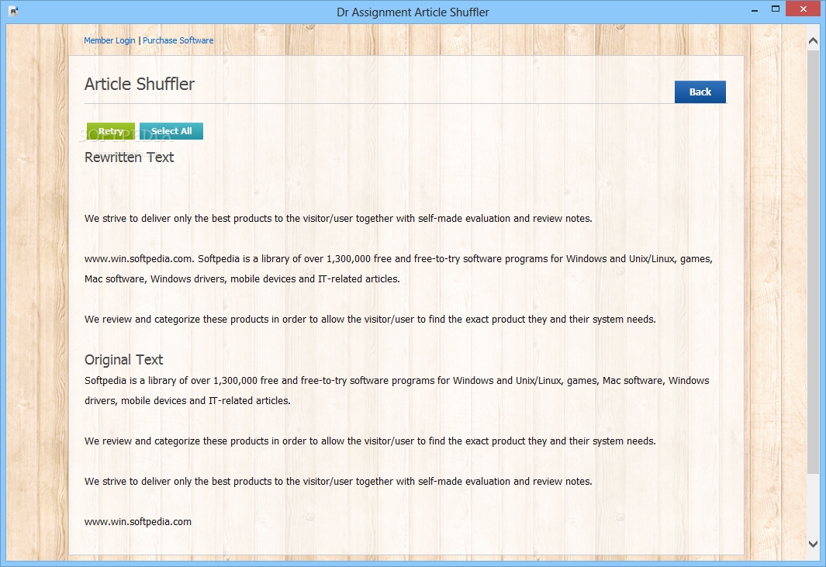Click original line 'Softpedia is a library'
This screenshot has width=826, height=567.
point(396,381)
